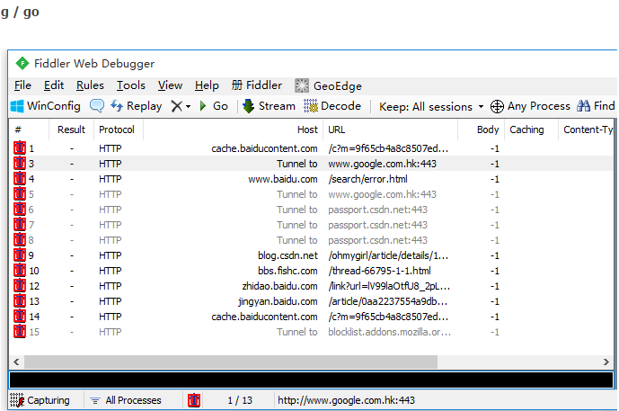Click the red session icon of row 12

[x=20, y=286]
